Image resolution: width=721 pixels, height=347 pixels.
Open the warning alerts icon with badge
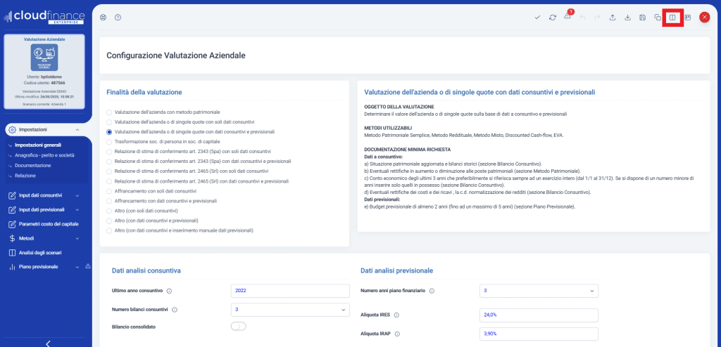tap(568, 16)
